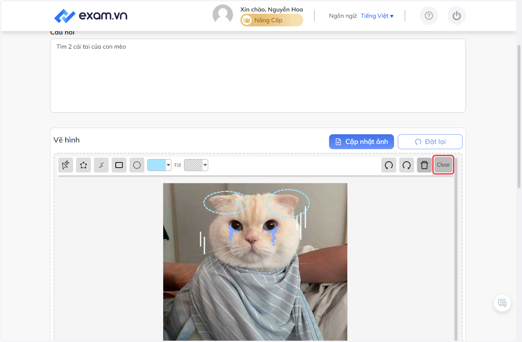Open the chat support icon
This screenshot has height=342, width=522.
tap(502, 303)
